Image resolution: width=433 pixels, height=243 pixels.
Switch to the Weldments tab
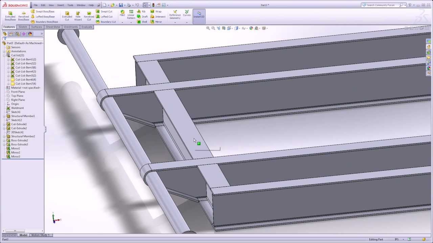point(71,27)
